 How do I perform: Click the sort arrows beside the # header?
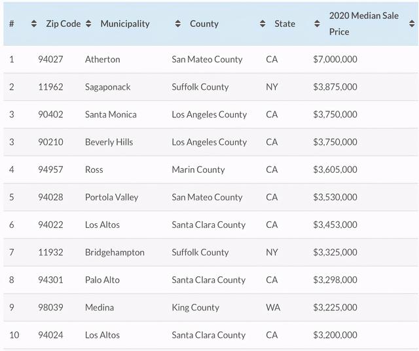coord(34,24)
